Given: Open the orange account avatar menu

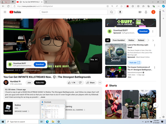Looking at the screenshot, I should pos(153,12).
